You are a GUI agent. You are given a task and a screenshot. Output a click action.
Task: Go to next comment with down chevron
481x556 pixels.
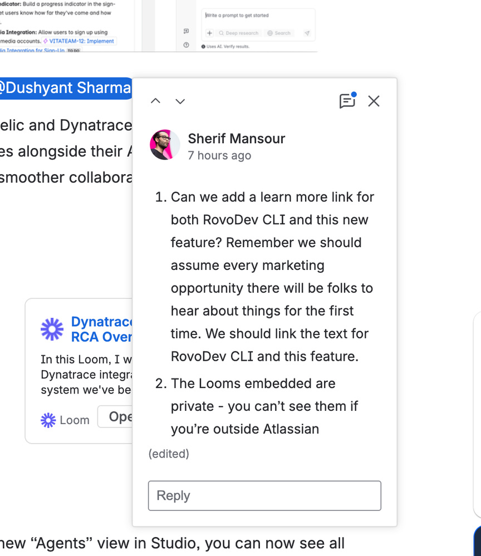pyautogui.click(x=180, y=101)
